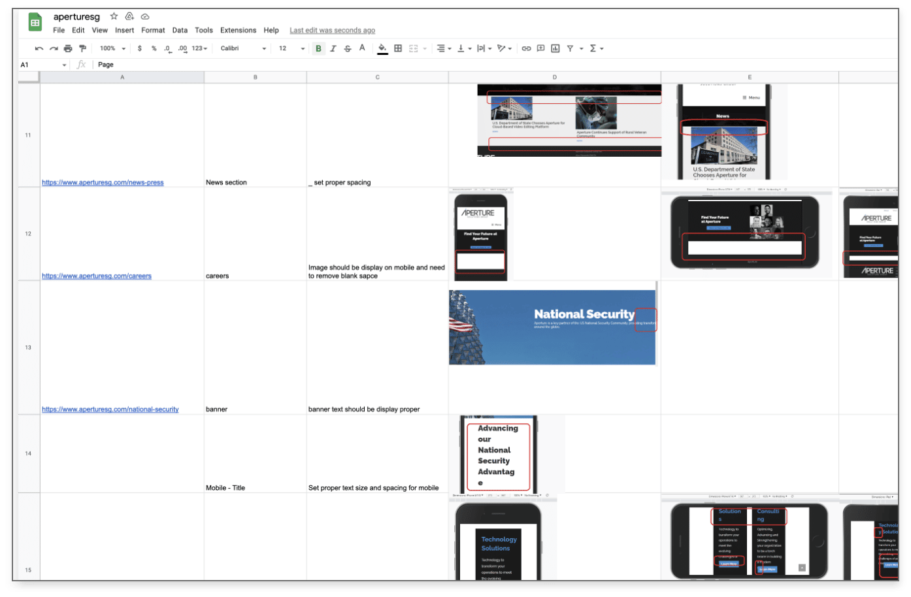
Task: Toggle bold formatting
Action: coord(318,48)
